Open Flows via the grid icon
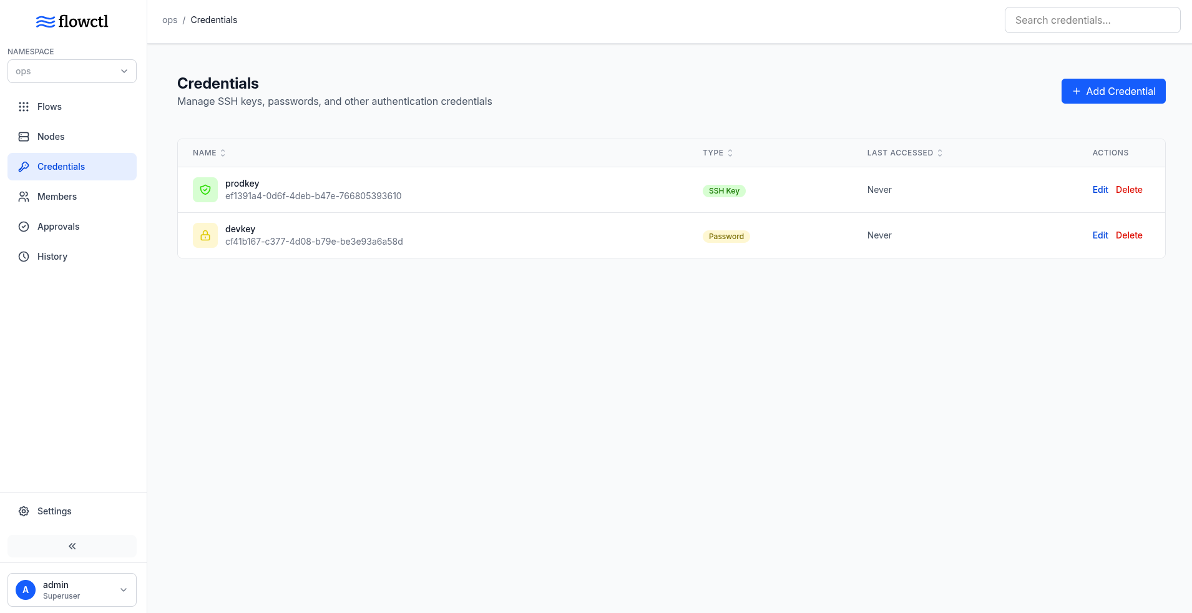 (24, 107)
